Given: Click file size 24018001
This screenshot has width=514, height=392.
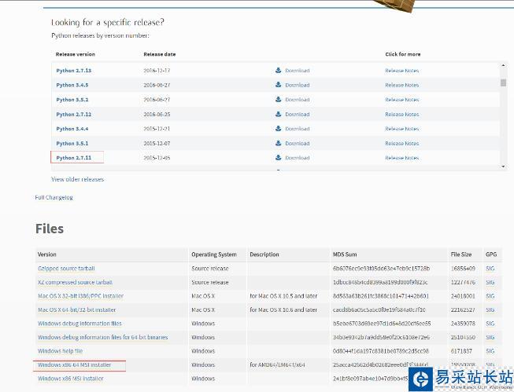Looking at the screenshot, I should coord(463,296).
